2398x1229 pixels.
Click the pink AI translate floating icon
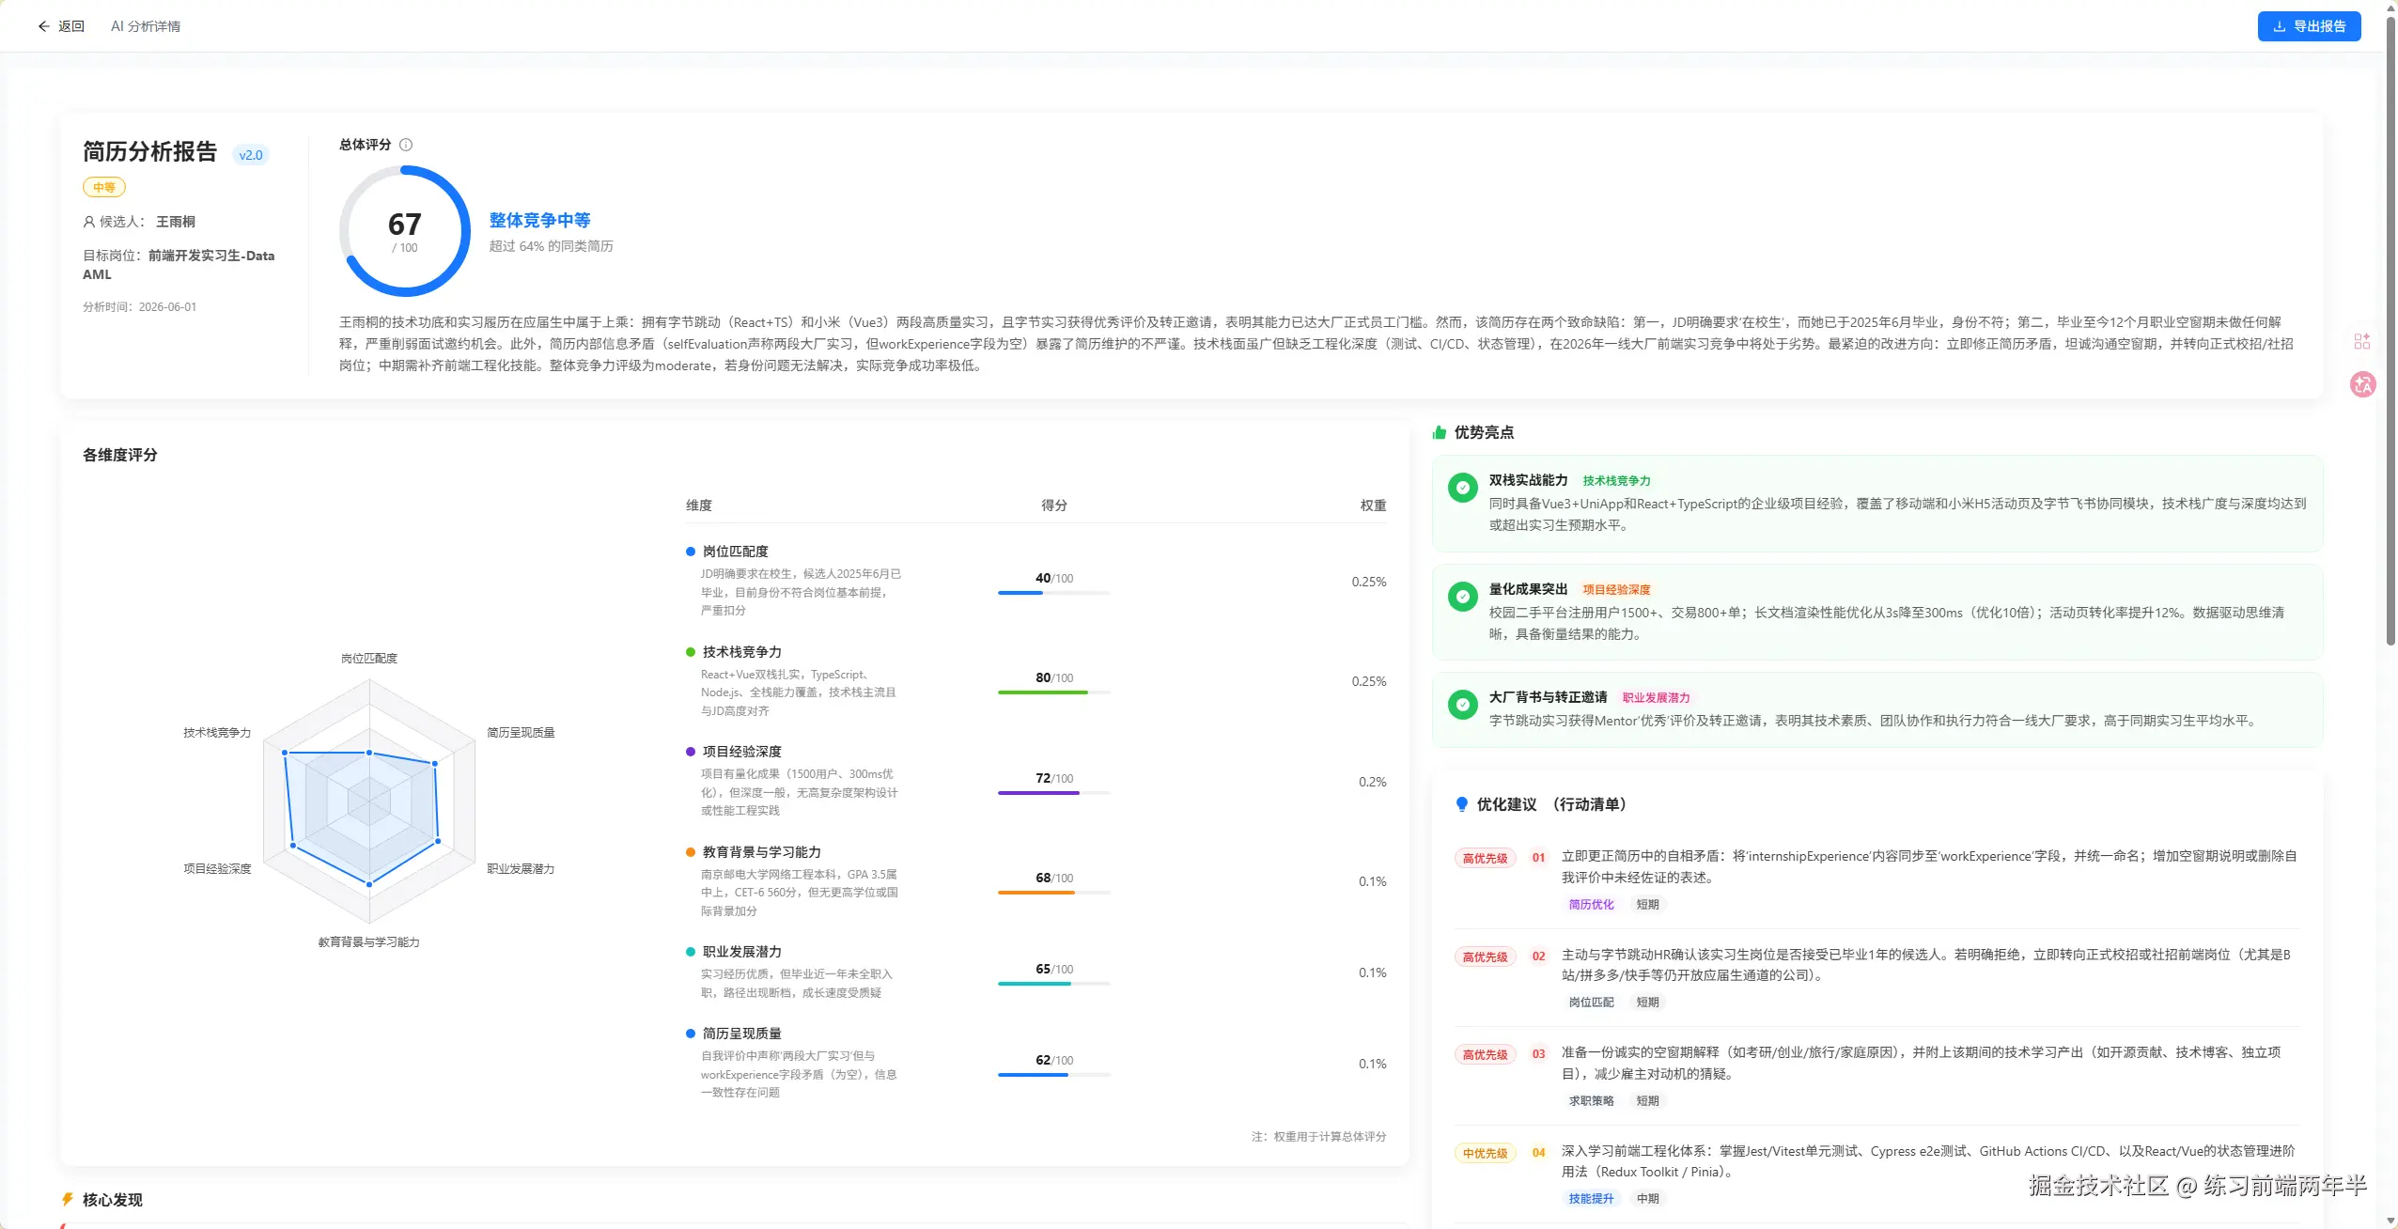point(2362,384)
